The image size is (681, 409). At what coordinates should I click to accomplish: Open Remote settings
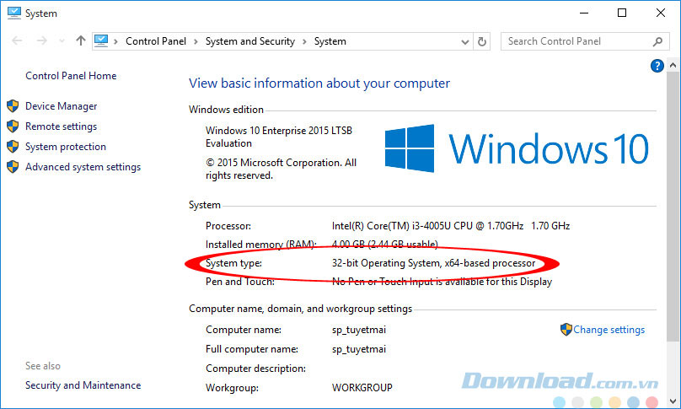coord(61,126)
